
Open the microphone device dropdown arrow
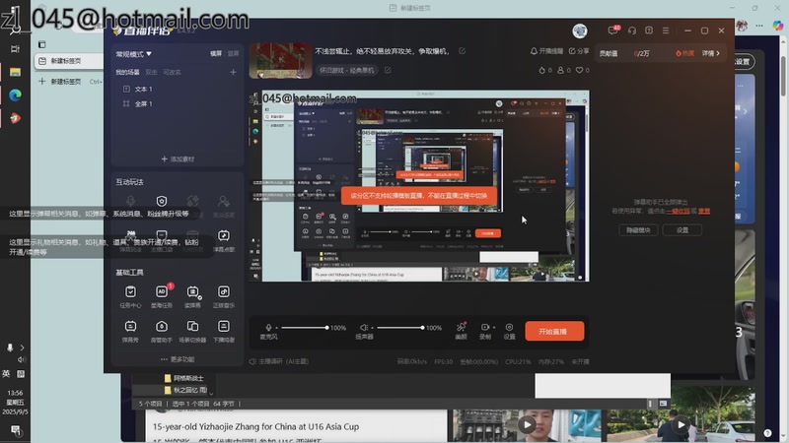(276, 328)
